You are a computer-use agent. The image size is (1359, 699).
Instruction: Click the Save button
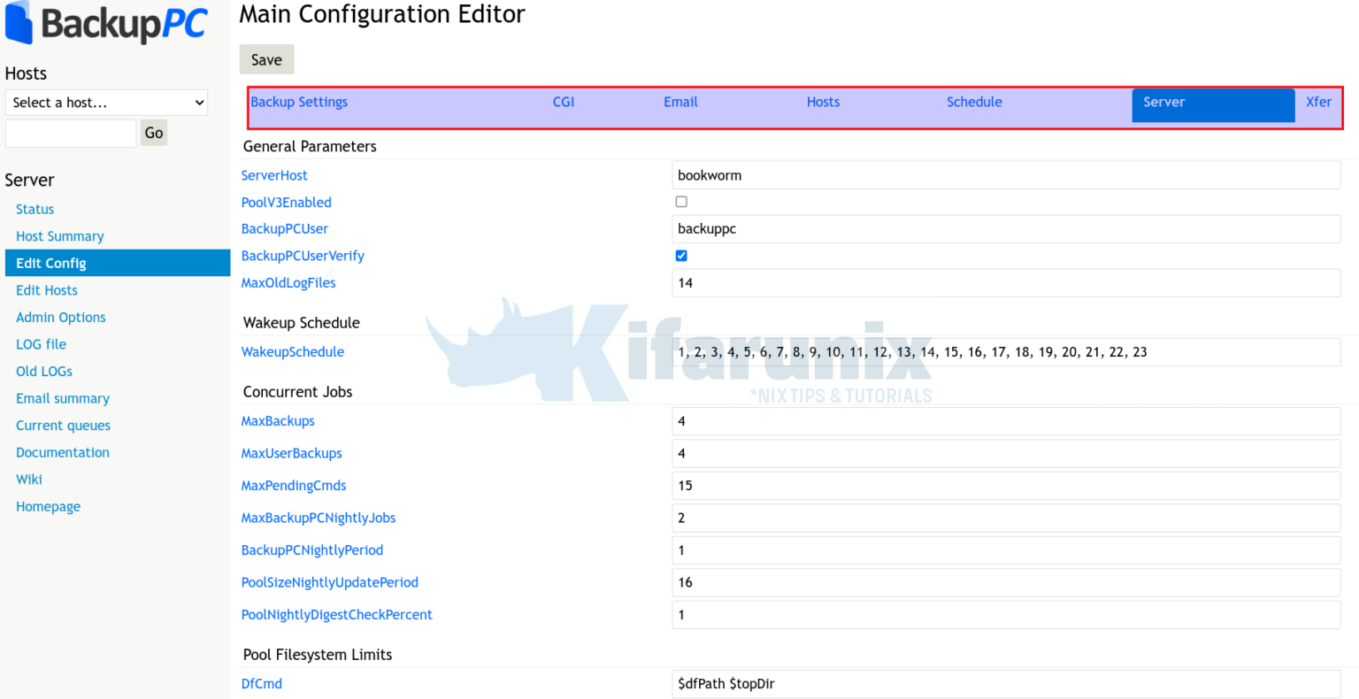(266, 60)
